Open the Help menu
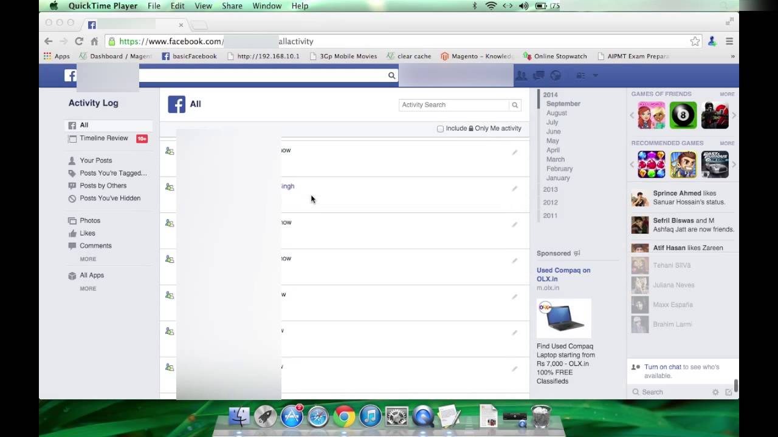 click(x=300, y=6)
